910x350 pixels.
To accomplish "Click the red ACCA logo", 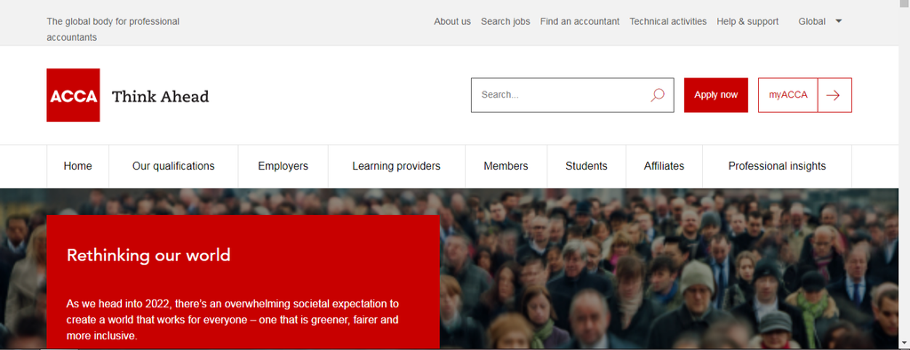I will [73, 95].
